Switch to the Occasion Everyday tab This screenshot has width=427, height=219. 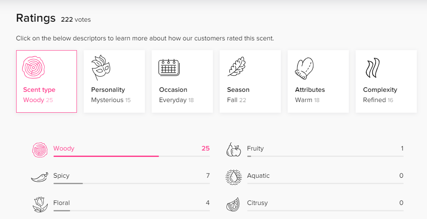click(182, 81)
